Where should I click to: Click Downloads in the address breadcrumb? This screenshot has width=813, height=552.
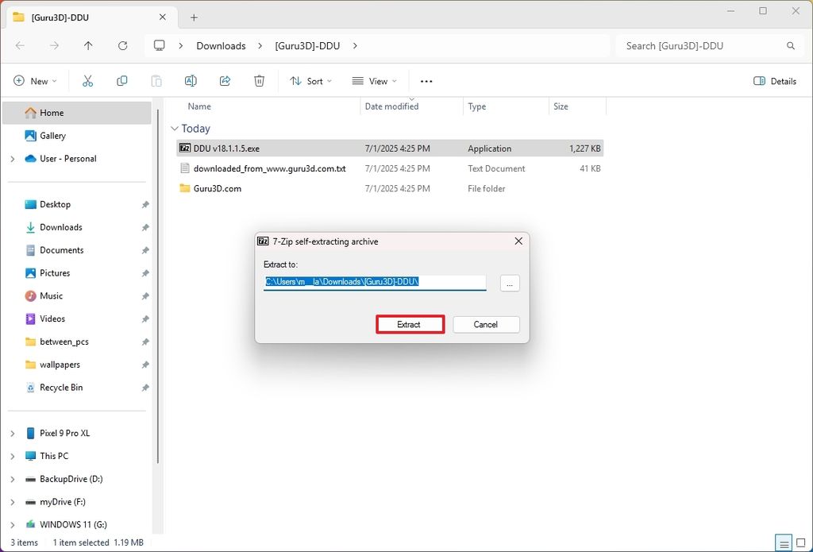click(221, 45)
